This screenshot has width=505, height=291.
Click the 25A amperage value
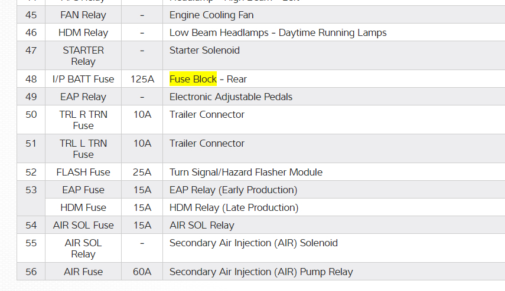[142, 172]
